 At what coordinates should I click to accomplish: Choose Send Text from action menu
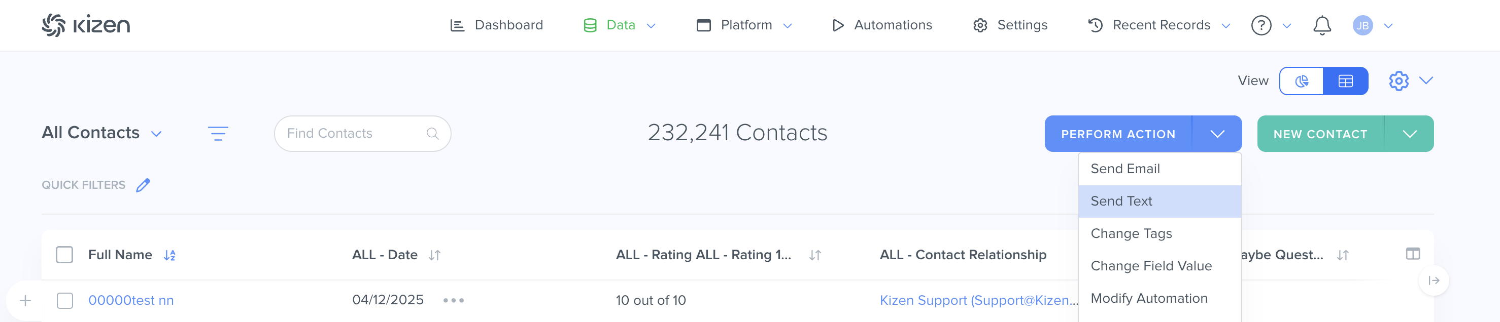click(x=1121, y=201)
